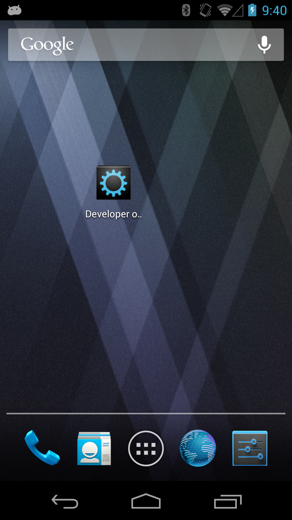This screenshot has width=292, height=520.
Task: Tap the 9:40 clock in status bar
Action: pyautogui.click(x=274, y=10)
